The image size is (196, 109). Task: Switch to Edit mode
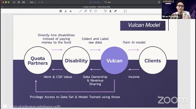[108, 2]
